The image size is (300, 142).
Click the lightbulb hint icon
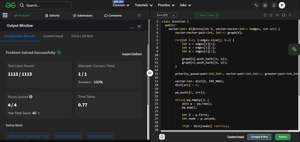point(162,137)
